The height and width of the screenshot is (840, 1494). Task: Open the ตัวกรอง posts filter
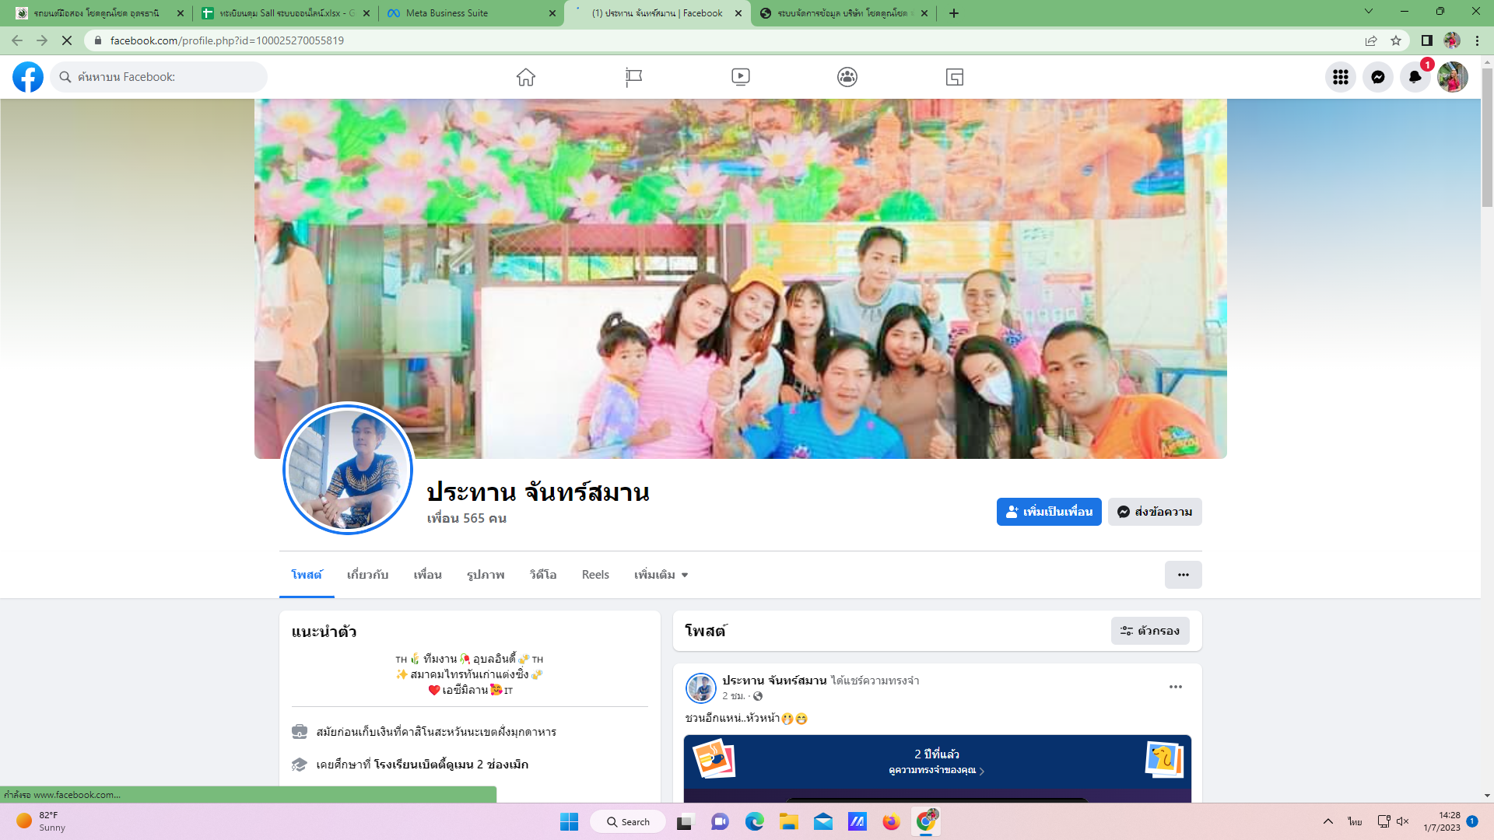pos(1150,631)
